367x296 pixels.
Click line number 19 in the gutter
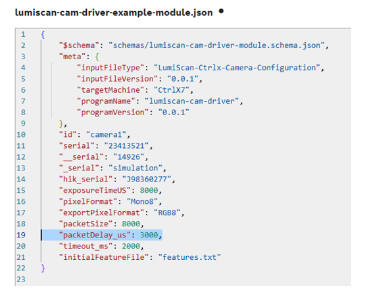[x=21, y=235]
